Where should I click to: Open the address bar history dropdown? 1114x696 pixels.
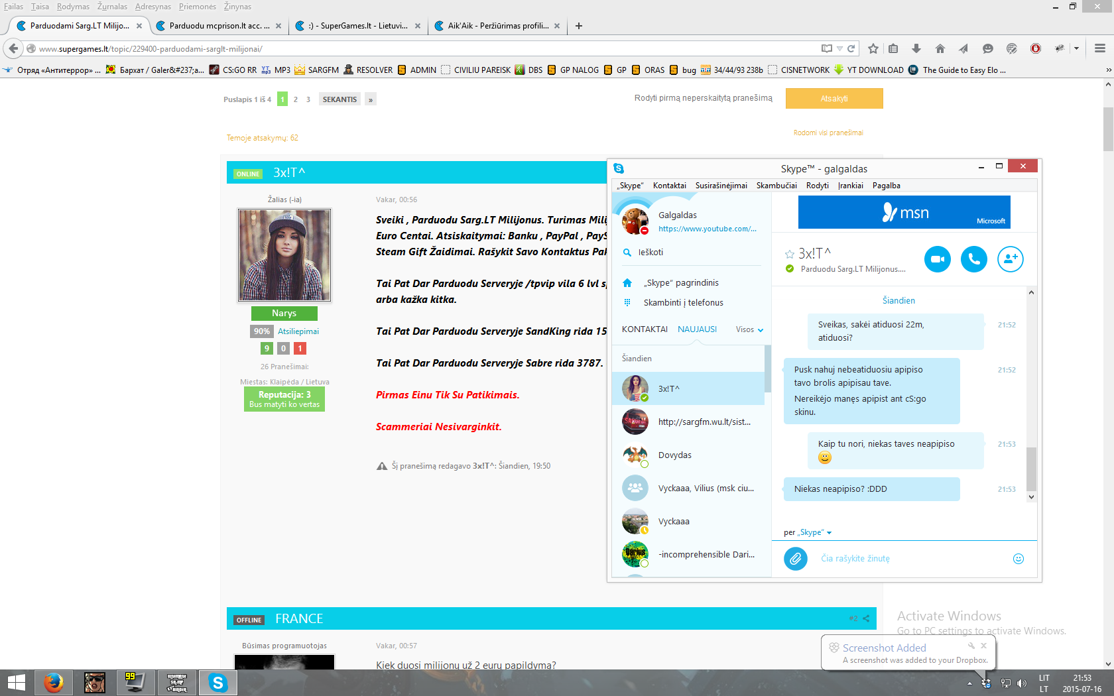click(x=839, y=48)
